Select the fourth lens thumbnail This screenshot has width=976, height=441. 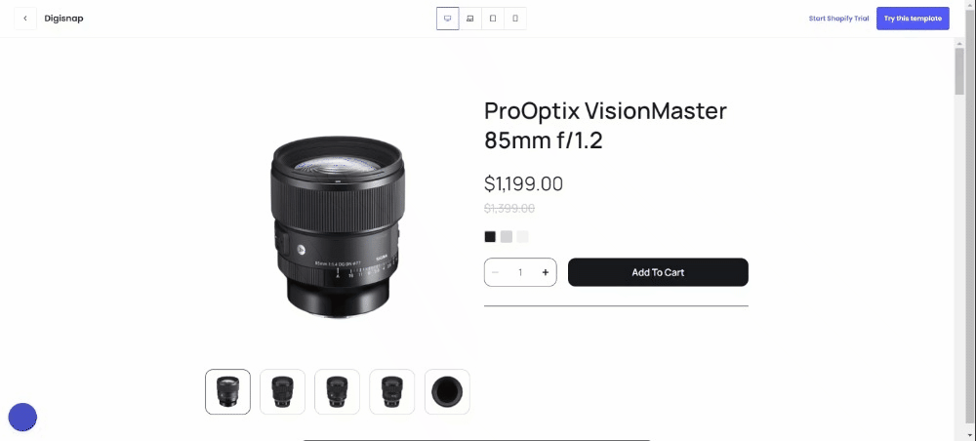pyautogui.click(x=391, y=391)
